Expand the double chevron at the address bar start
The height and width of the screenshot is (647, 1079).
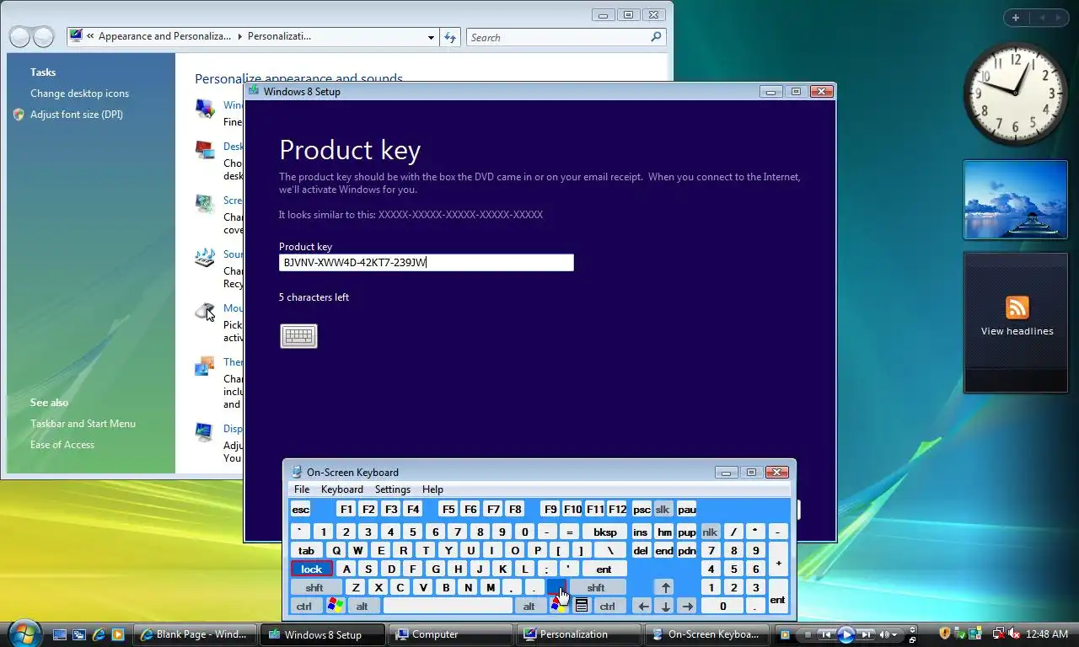pos(90,37)
